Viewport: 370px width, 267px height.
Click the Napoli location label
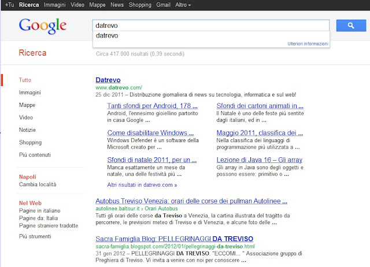click(28, 177)
